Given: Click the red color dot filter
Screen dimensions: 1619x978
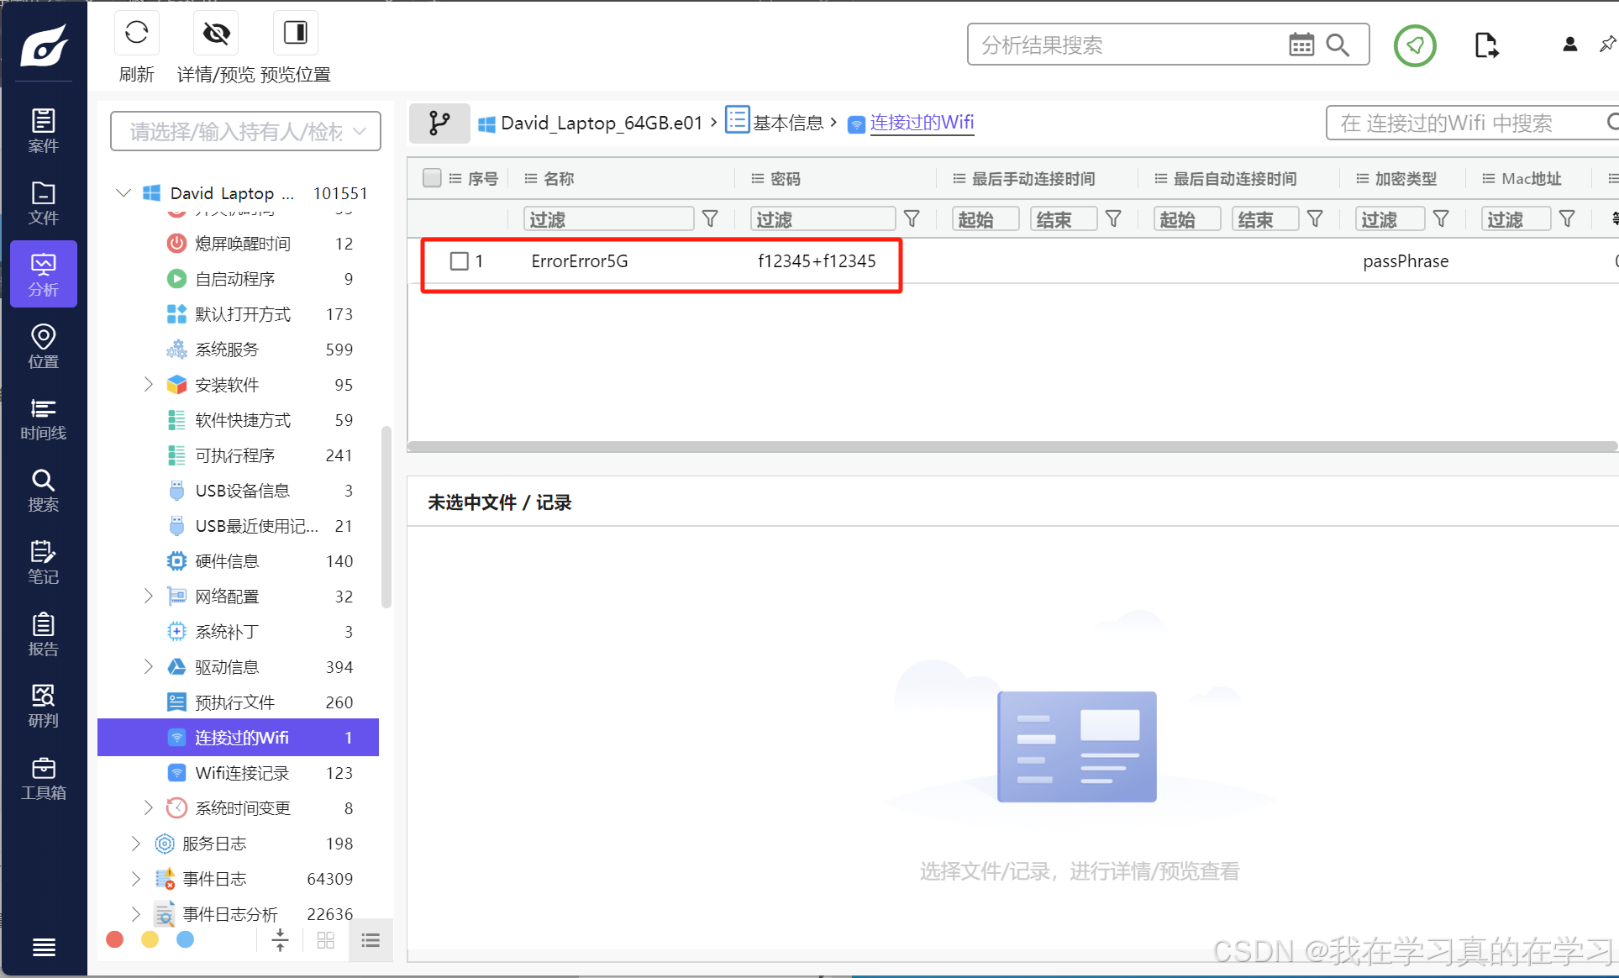Looking at the screenshot, I should [x=115, y=939].
